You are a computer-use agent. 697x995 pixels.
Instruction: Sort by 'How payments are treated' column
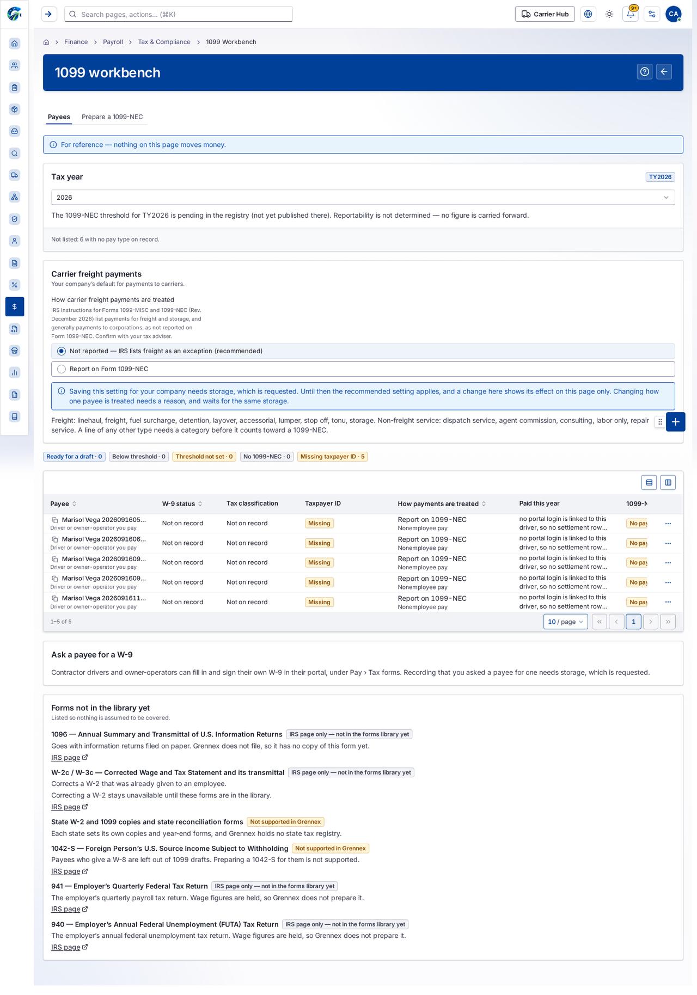[442, 504]
